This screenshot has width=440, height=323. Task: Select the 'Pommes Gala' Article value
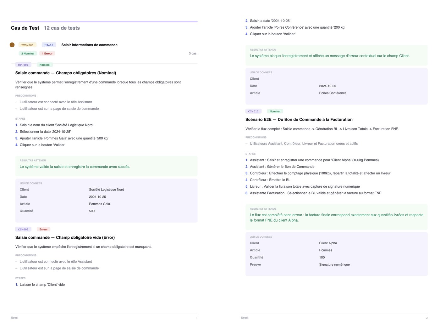click(x=100, y=204)
